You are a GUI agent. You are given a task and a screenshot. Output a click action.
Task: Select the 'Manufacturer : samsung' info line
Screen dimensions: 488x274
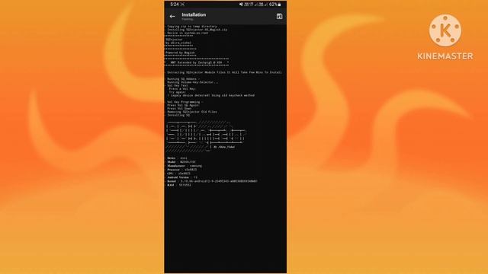[x=184, y=166]
